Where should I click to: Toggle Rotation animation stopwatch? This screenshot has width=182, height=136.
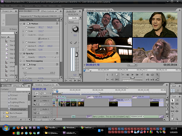(27, 42)
